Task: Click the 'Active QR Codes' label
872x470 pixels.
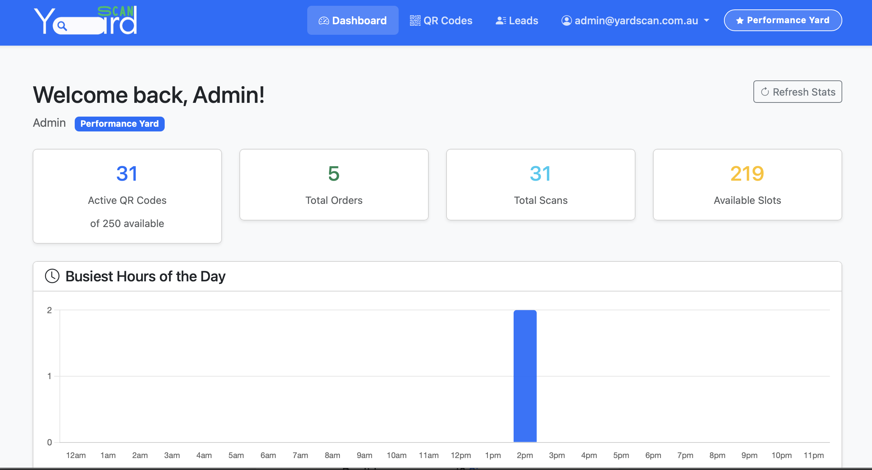Action: click(127, 200)
